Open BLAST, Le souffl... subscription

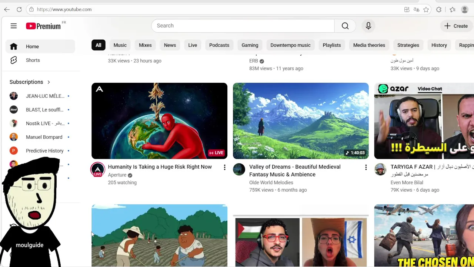40,110
